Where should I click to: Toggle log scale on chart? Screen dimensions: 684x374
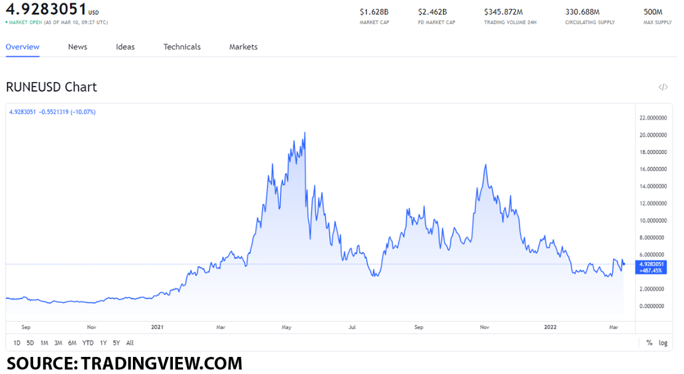click(x=663, y=343)
